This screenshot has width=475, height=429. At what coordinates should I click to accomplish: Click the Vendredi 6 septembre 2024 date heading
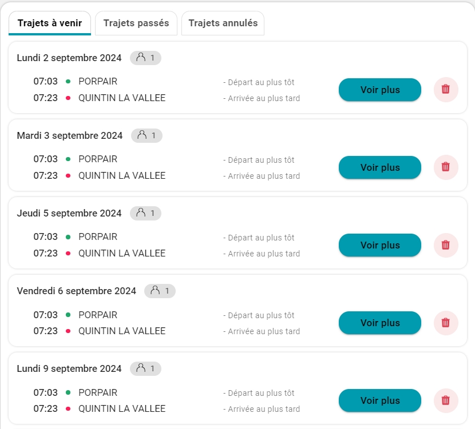point(77,291)
